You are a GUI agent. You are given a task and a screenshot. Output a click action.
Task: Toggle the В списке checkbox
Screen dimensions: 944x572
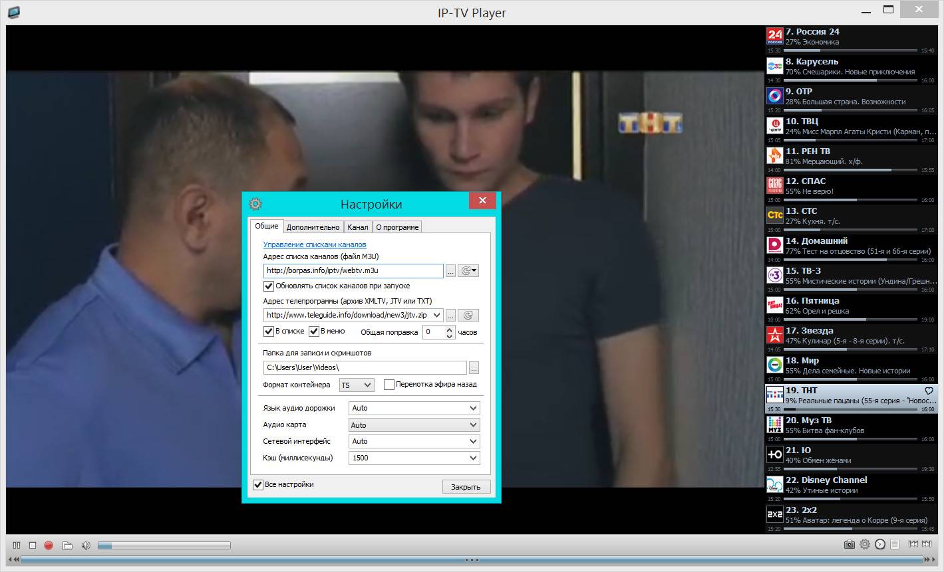tap(269, 332)
